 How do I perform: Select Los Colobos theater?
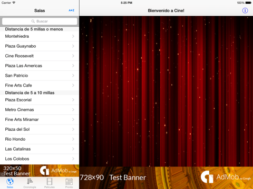[40, 159]
